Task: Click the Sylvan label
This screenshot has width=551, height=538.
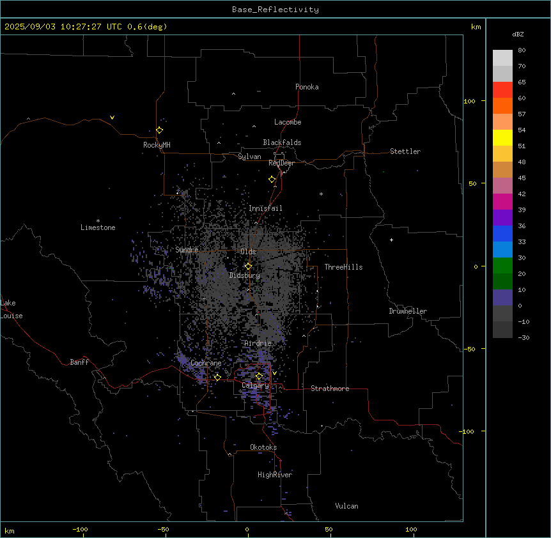Action: [249, 157]
